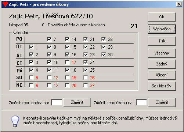
Task: Check day 12 checkbox
Action: point(49,78)
